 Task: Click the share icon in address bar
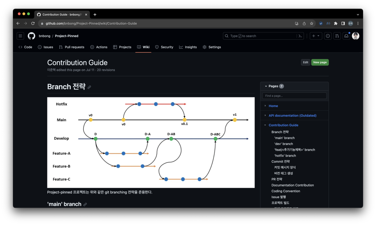[x=304, y=23]
